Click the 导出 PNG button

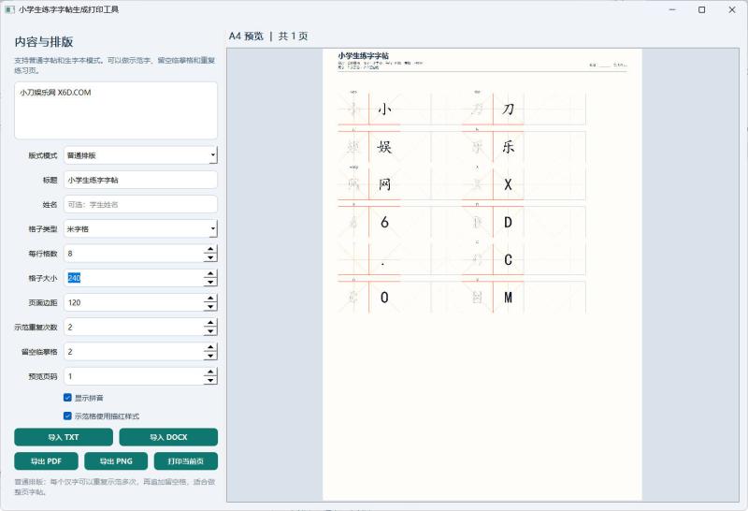[x=116, y=460]
